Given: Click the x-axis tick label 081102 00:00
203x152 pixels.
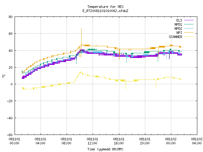Looking at the screenshot, I should (x=171, y=141).
